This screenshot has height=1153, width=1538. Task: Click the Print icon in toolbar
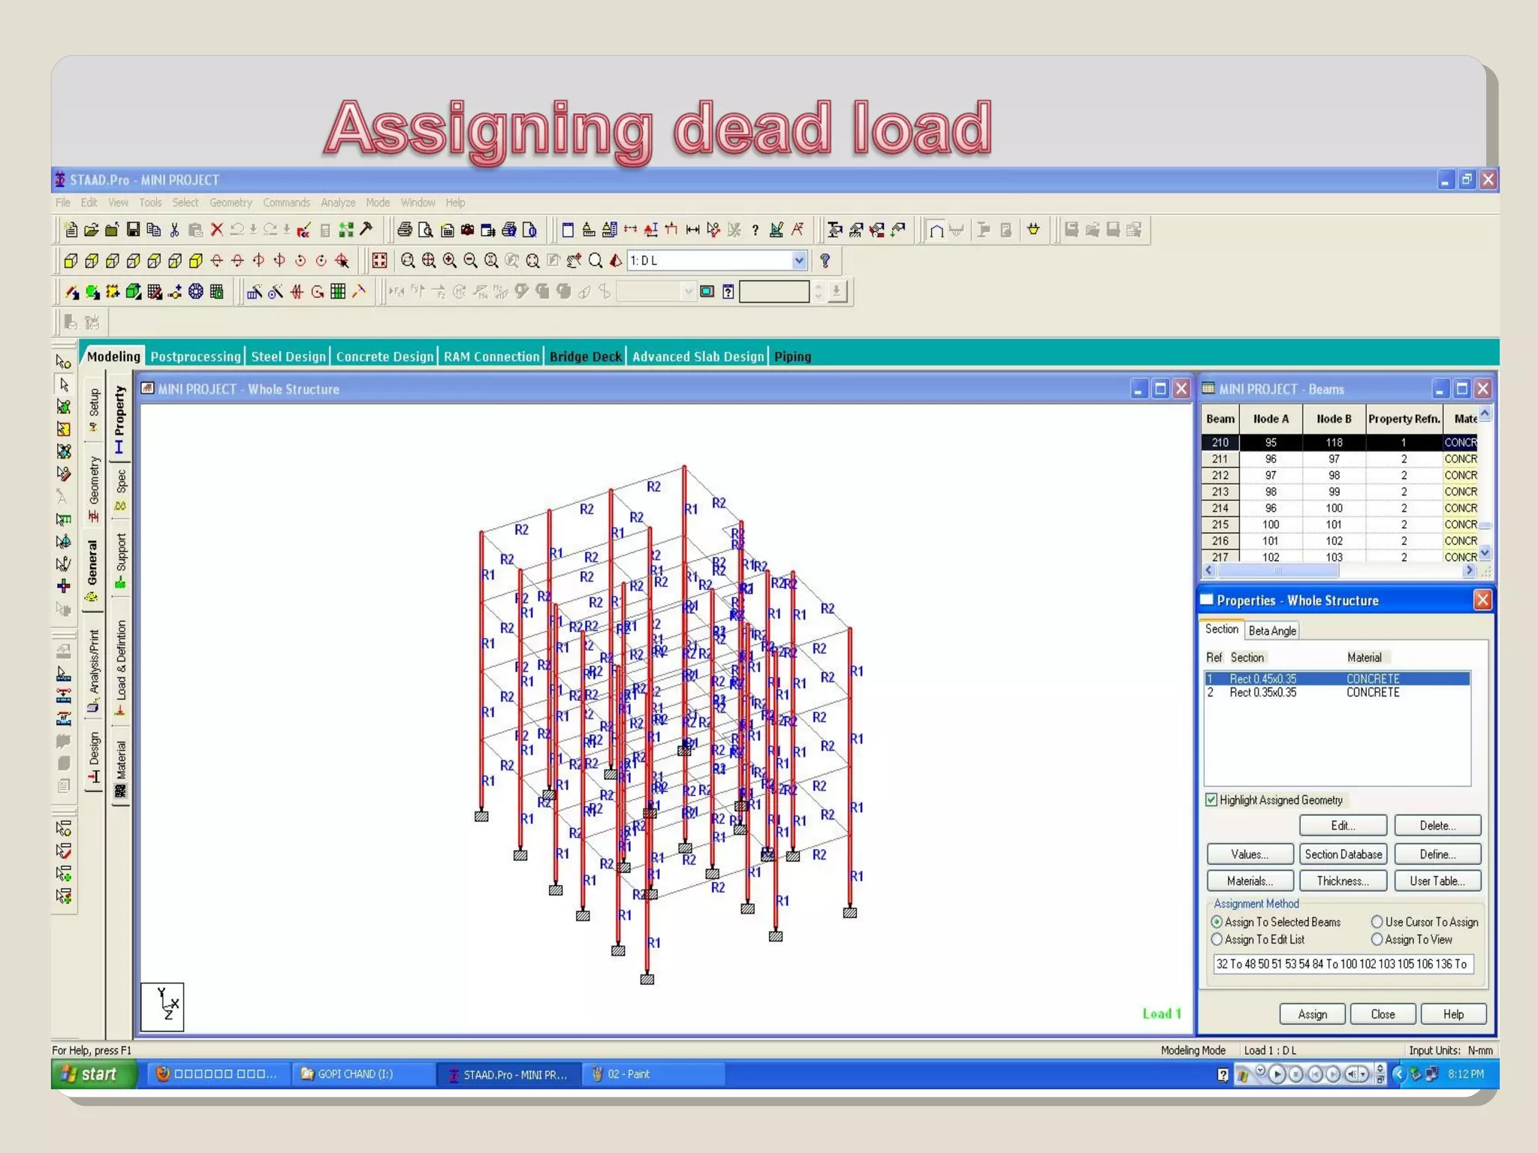[x=405, y=230]
